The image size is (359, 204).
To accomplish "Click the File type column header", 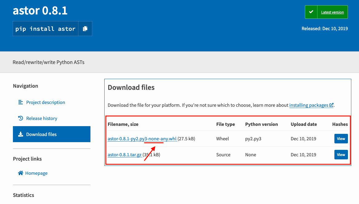I will [x=225, y=124].
